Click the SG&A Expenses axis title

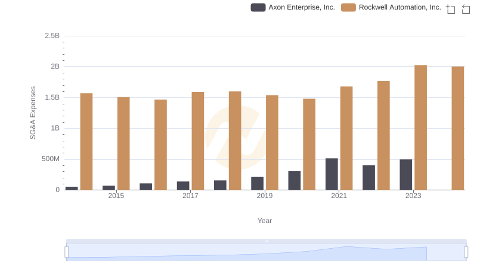tap(33, 113)
